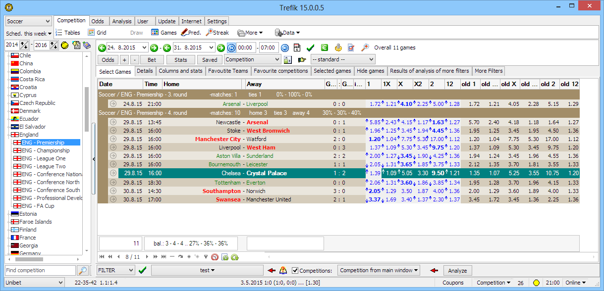The image size is (604, 291).
Task: Open the Pred. predictions tool
Action: click(x=191, y=33)
